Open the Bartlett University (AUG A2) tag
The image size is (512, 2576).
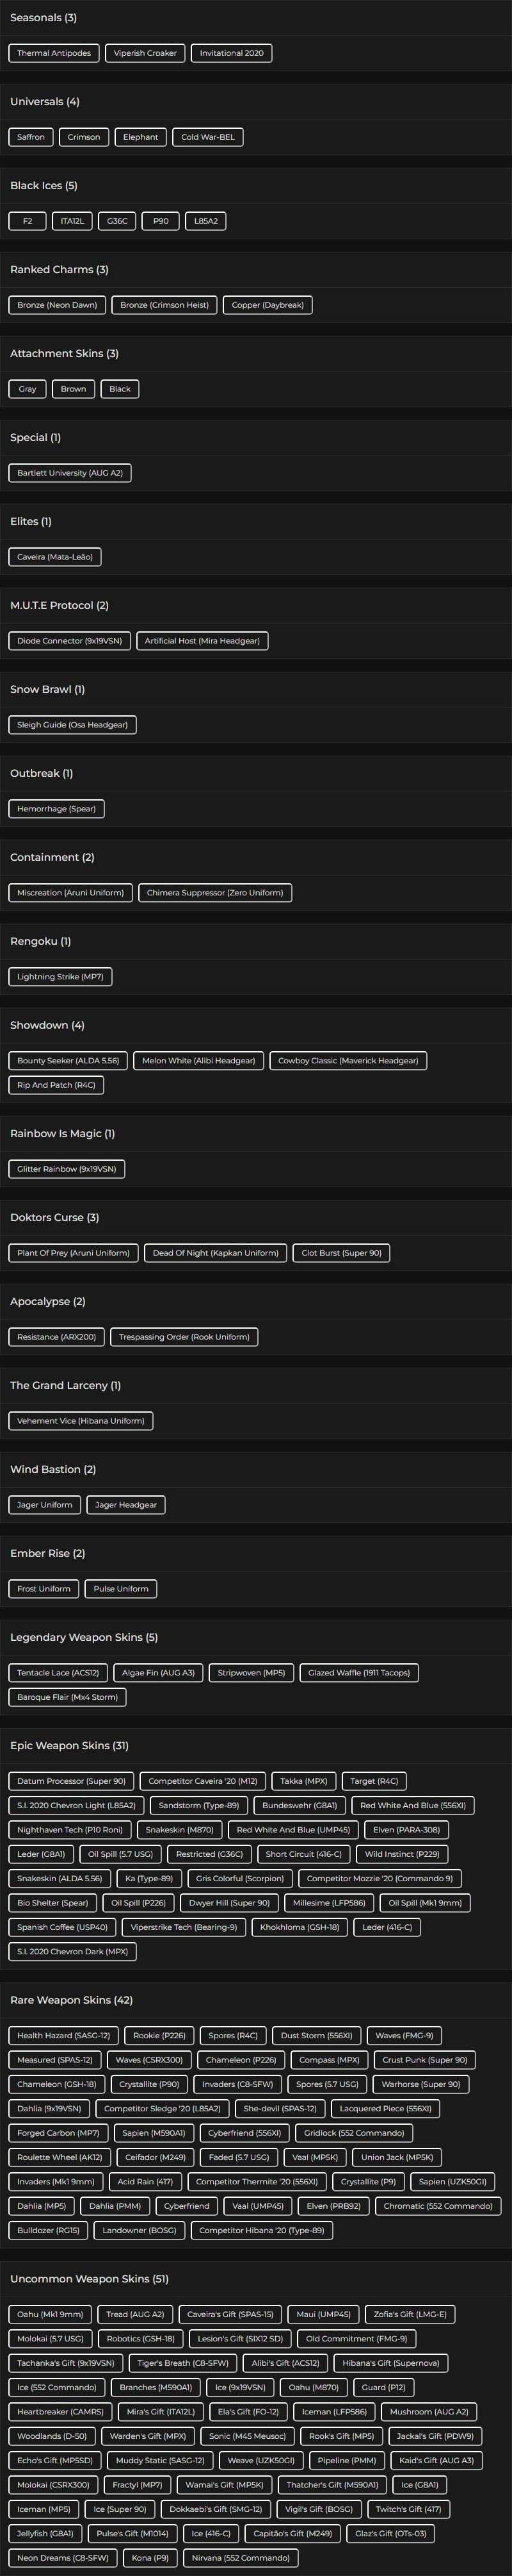[70, 473]
